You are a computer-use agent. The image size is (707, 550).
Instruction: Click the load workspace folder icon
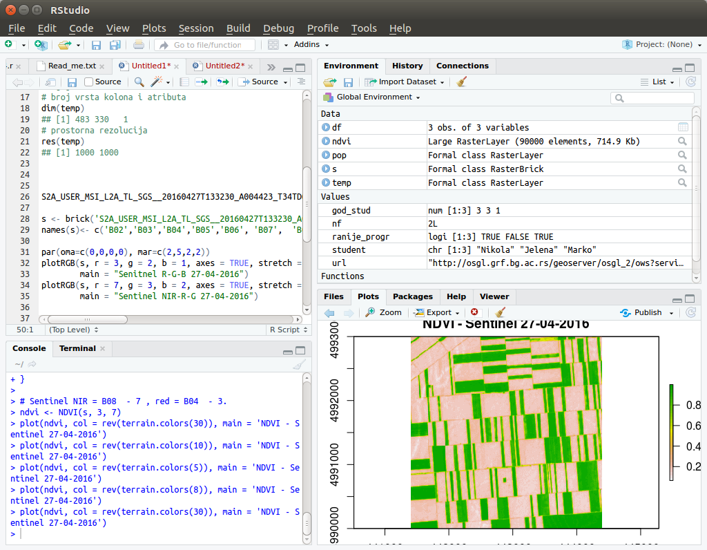329,82
